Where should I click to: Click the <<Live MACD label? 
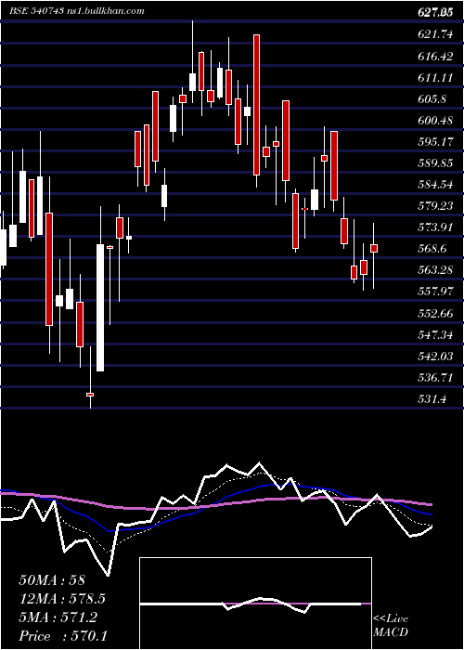(x=391, y=626)
